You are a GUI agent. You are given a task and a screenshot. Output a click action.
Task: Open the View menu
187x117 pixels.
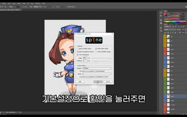(32, 3)
